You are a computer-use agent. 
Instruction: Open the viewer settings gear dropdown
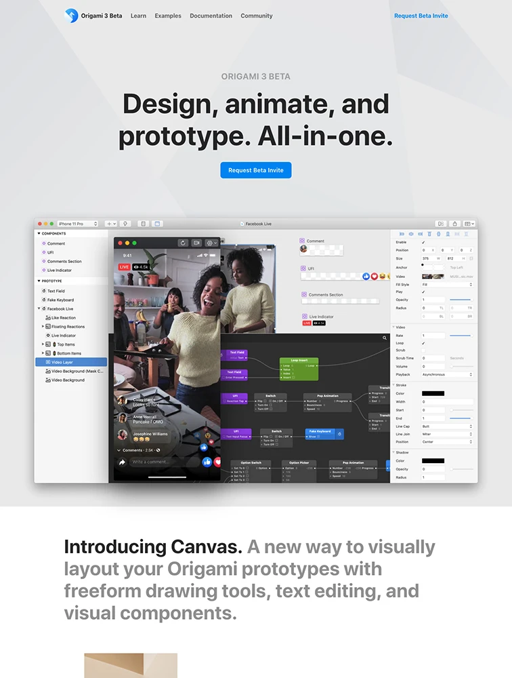pos(212,243)
